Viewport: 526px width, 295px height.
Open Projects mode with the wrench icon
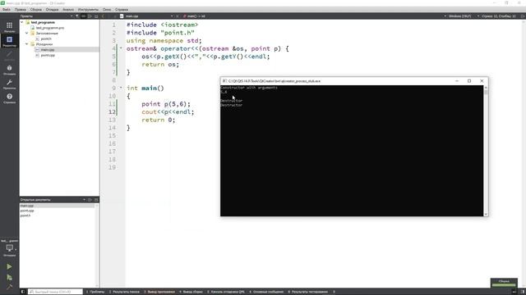tap(9, 82)
